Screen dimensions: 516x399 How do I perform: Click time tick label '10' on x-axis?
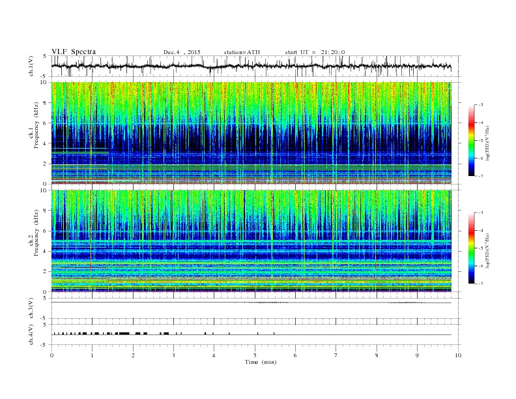tap(458, 355)
